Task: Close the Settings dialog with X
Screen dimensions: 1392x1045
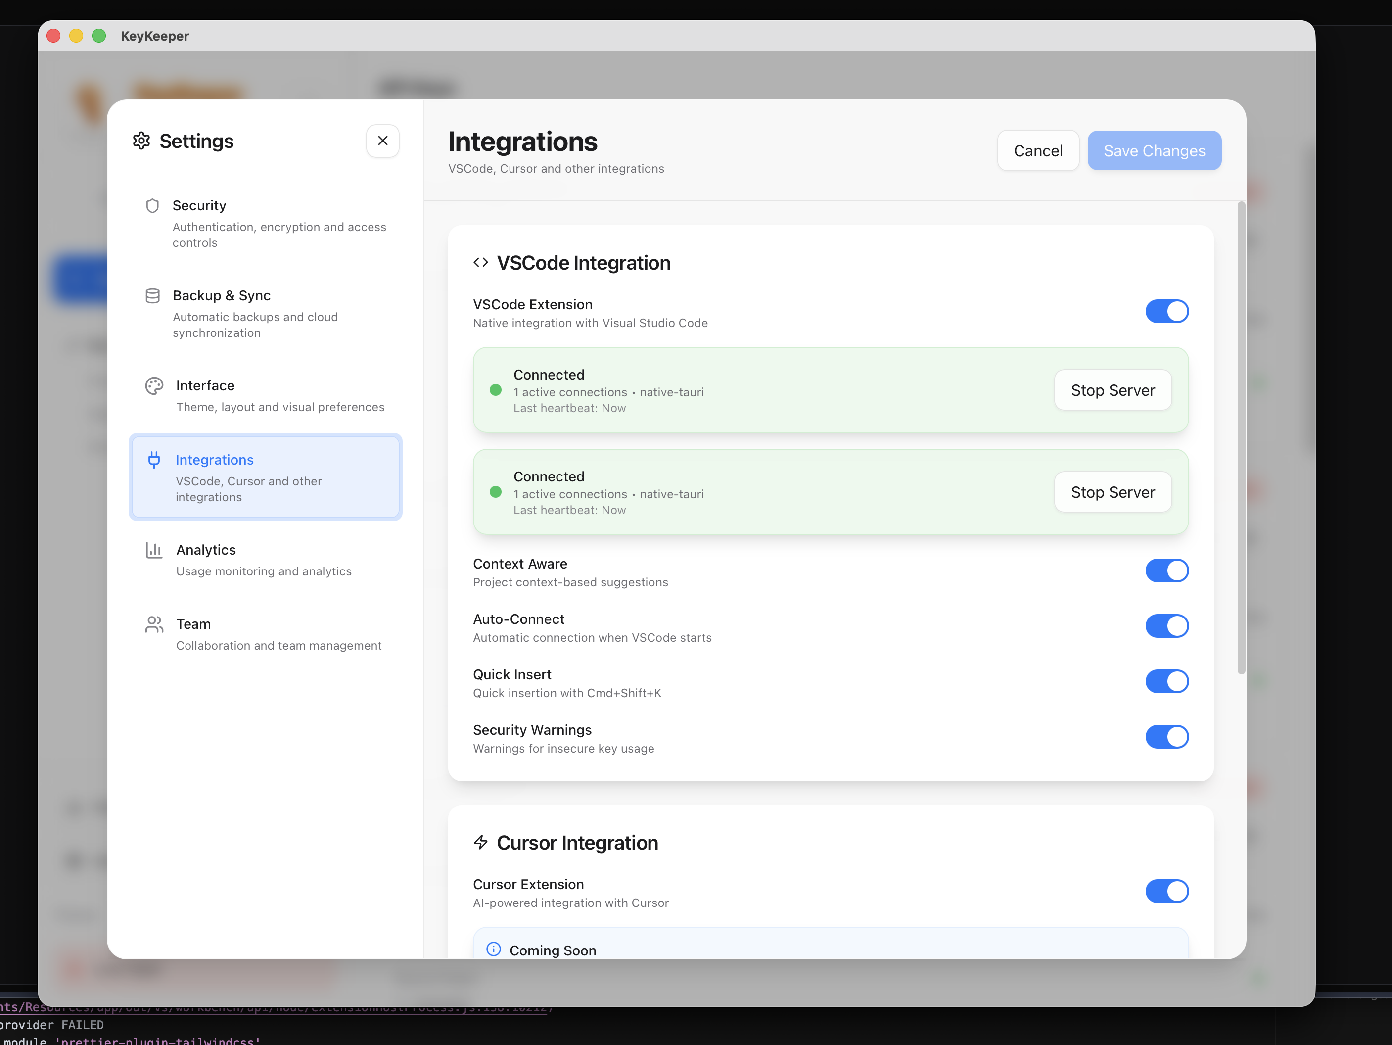Action: [382, 141]
